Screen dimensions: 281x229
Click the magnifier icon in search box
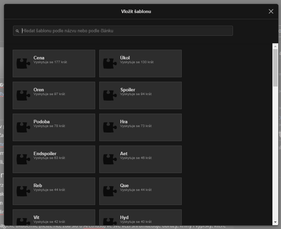point(17,31)
